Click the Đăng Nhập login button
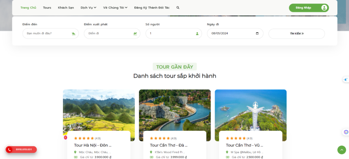This screenshot has width=349, height=159. pyautogui.click(x=309, y=8)
